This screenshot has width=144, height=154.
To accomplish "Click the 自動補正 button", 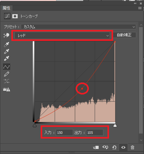I will [x=124, y=35].
